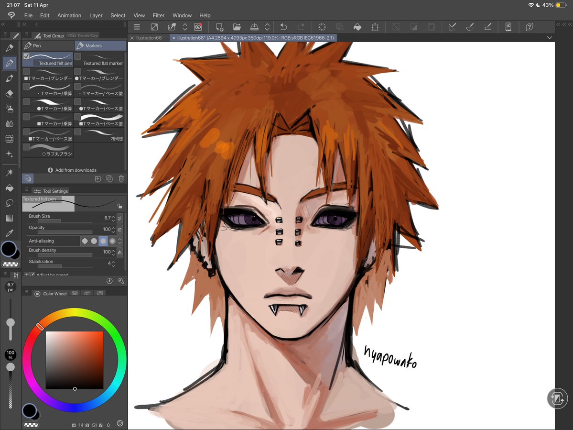Open the command bar hamburger menu

pyautogui.click(x=137, y=27)
